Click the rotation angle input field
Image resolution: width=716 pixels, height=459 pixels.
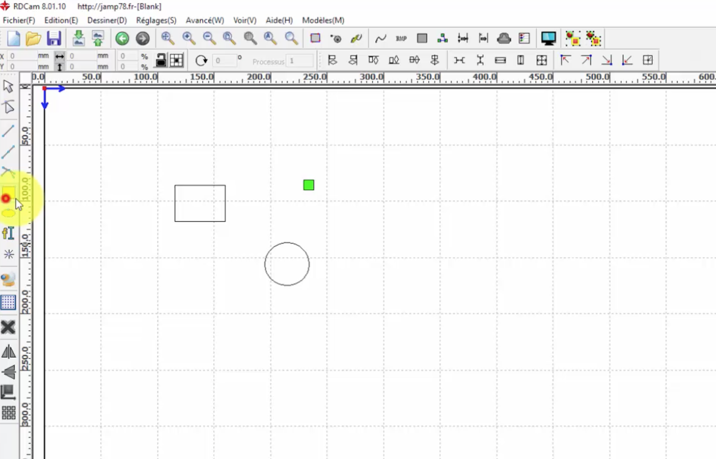tap(224, 61)
